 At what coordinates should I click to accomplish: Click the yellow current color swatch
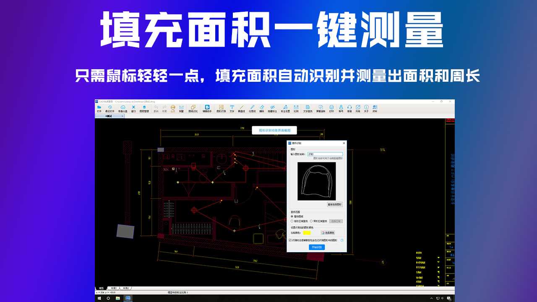[307, 233]
